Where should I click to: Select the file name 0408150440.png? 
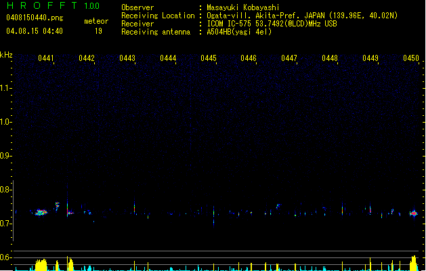(35, 18)
